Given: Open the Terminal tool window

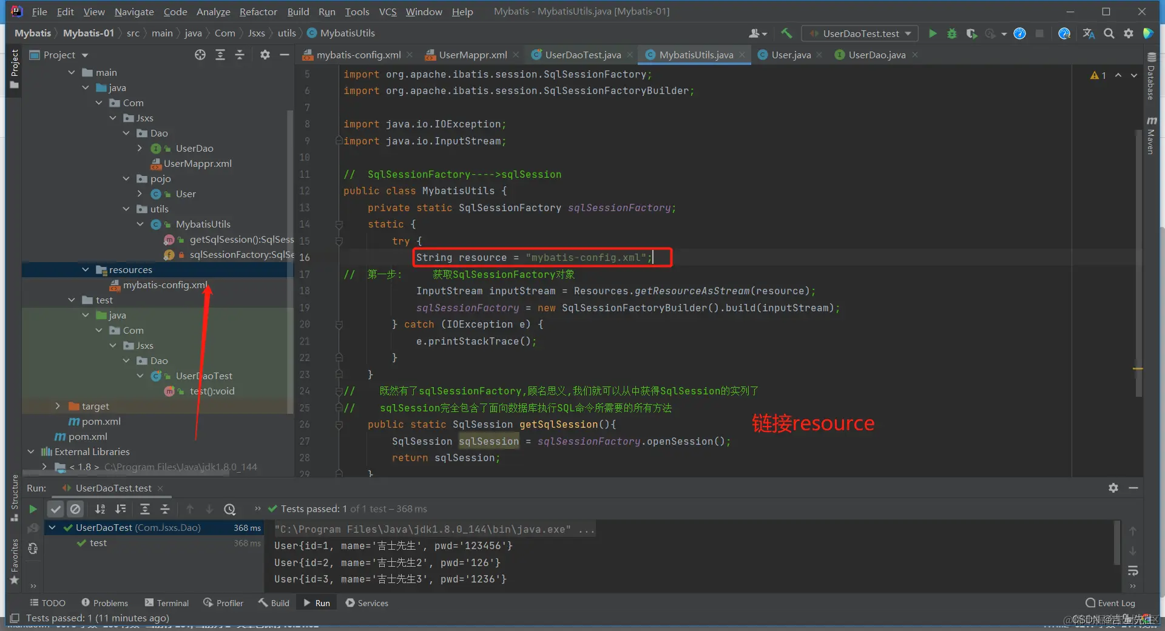Looking at the screenshot, I should (x=167, y=603).
